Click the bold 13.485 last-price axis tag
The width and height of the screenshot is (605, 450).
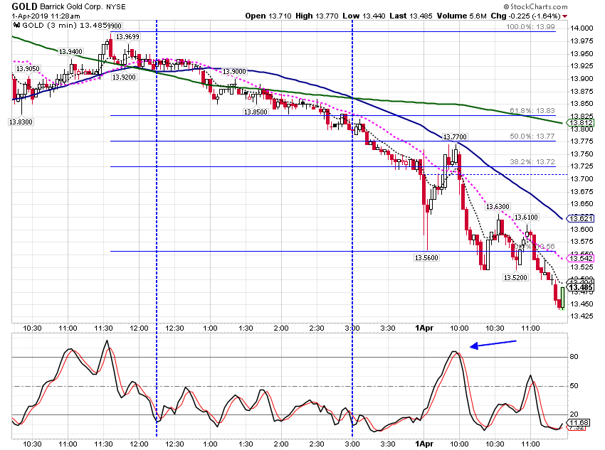pos(580,287)
